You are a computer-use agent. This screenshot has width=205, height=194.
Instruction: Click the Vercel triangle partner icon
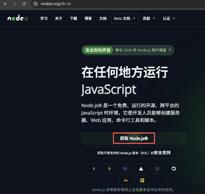point(141,169)
